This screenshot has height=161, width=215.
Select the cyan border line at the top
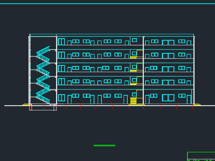tap(107, 4)
